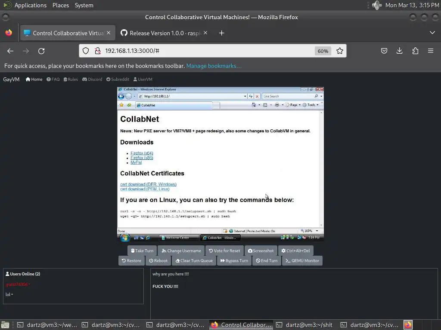Click the insecure connection padlock icon
This screenshot has width=441, height=330.
98,51
